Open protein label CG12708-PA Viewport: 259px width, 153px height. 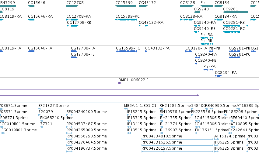point(83,48)
